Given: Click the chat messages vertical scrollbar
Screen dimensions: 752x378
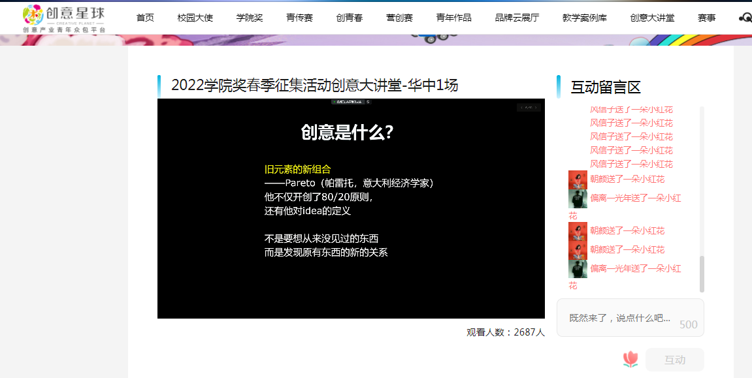Looking at the screenshot, I should (x=702, y=274).
